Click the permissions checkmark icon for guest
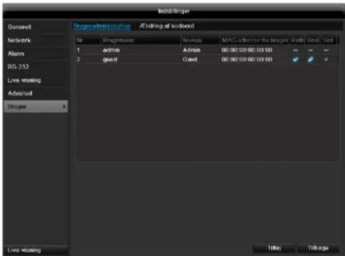Viewport: 345px width, 256px height. (x=295, y=59)
